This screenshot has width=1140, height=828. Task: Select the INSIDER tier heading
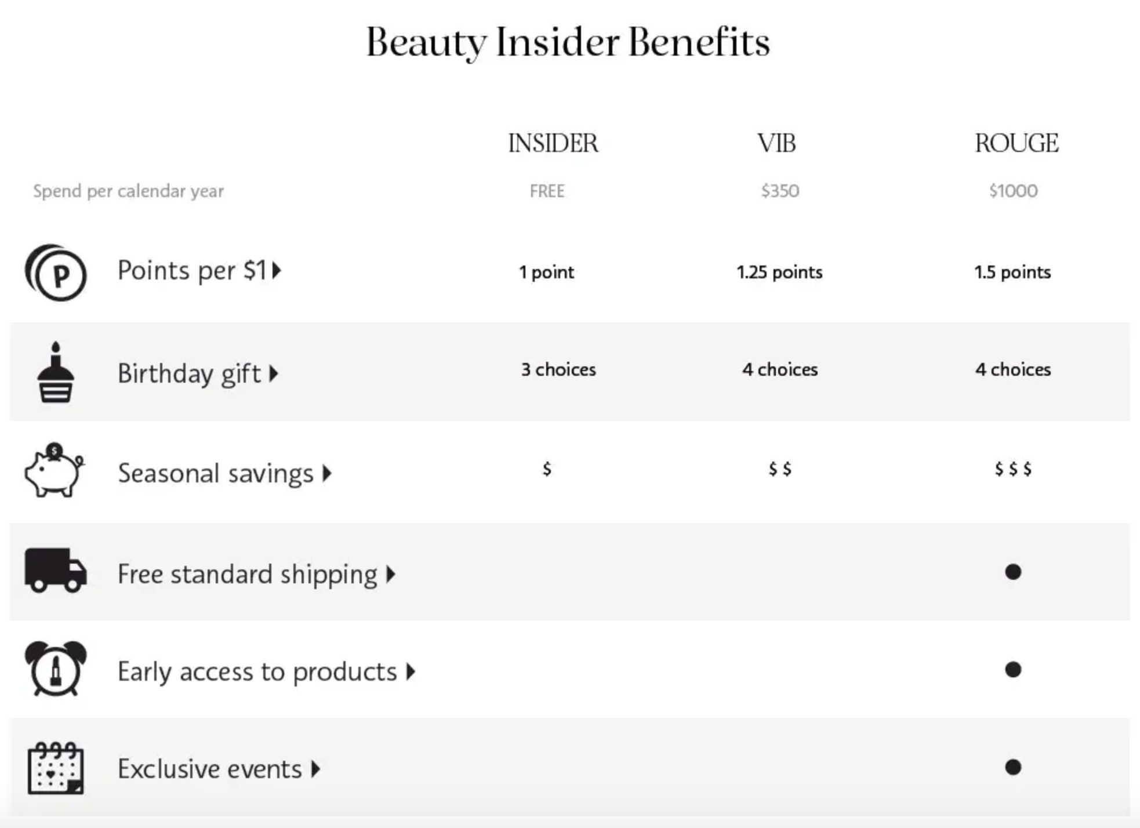[553, 143]
